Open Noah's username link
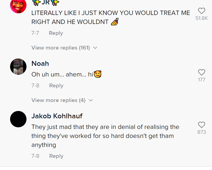This screenshot has width=212, height=170. tap(40, 63)
